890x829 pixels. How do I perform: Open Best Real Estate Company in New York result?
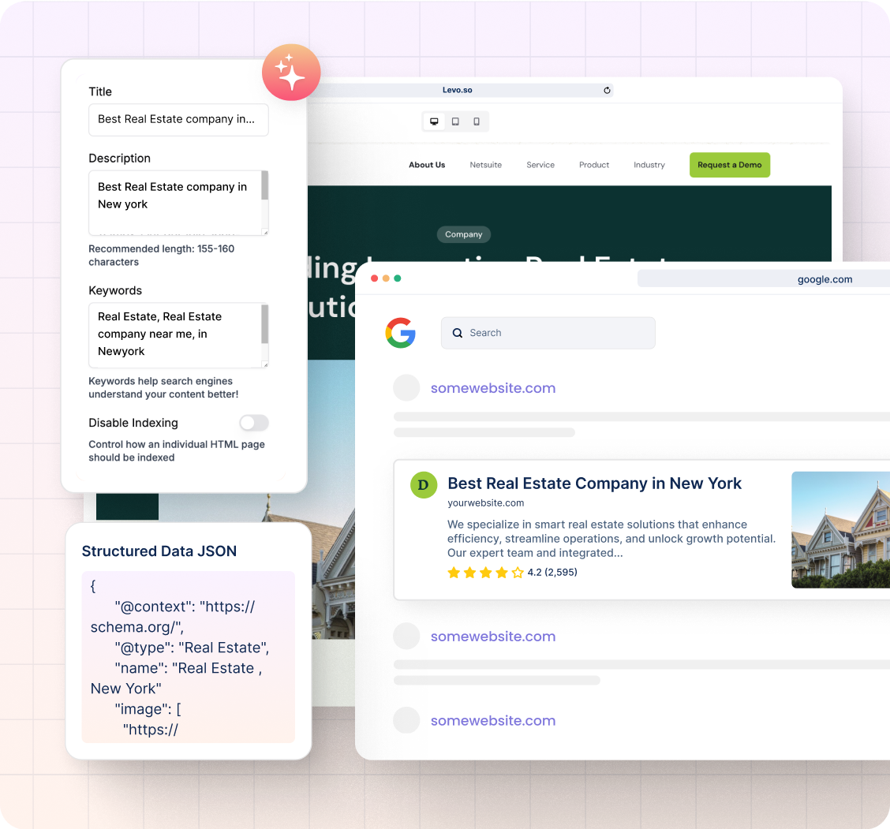(594, 484)
